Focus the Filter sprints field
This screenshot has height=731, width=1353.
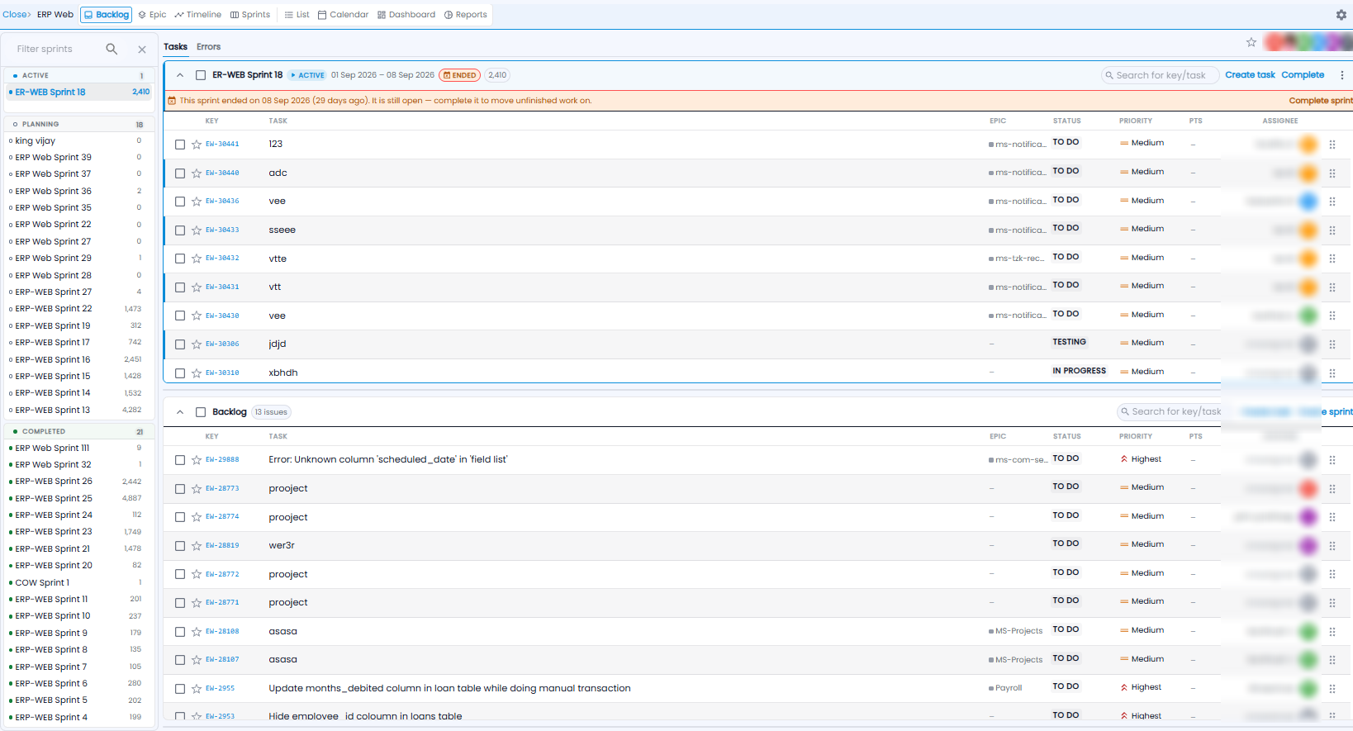point(58,50)
